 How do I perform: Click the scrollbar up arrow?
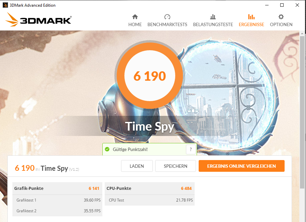pos(302,33)
